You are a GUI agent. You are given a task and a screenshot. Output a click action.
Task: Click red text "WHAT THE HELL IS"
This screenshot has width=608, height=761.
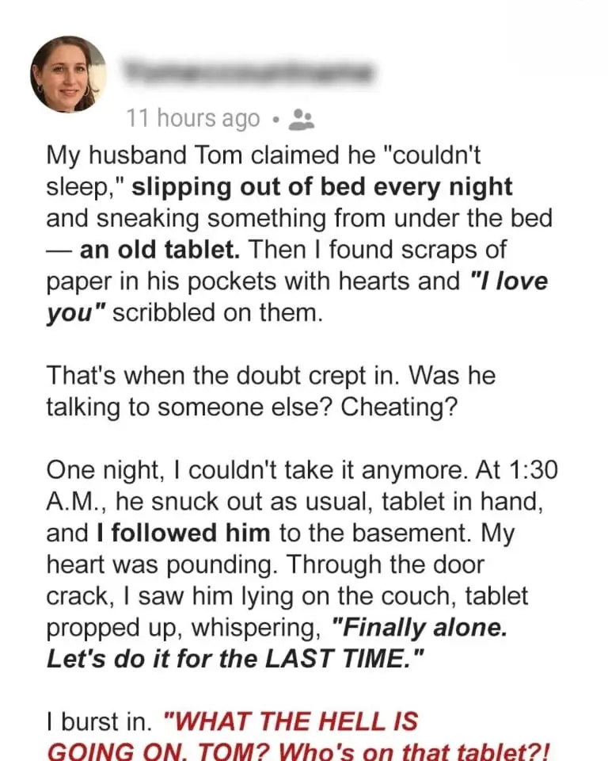(290, 721)
